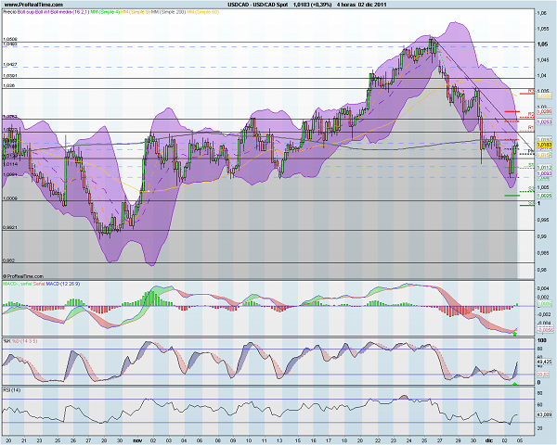
Task: Click the purple 1,0093 price tag on axis
Action: click(x=544, y=173)
